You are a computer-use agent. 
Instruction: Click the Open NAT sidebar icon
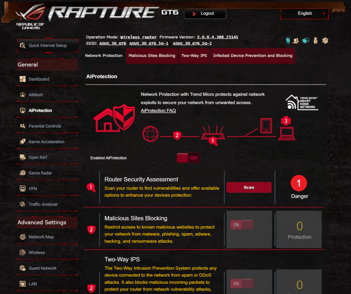tap(22, 157)
